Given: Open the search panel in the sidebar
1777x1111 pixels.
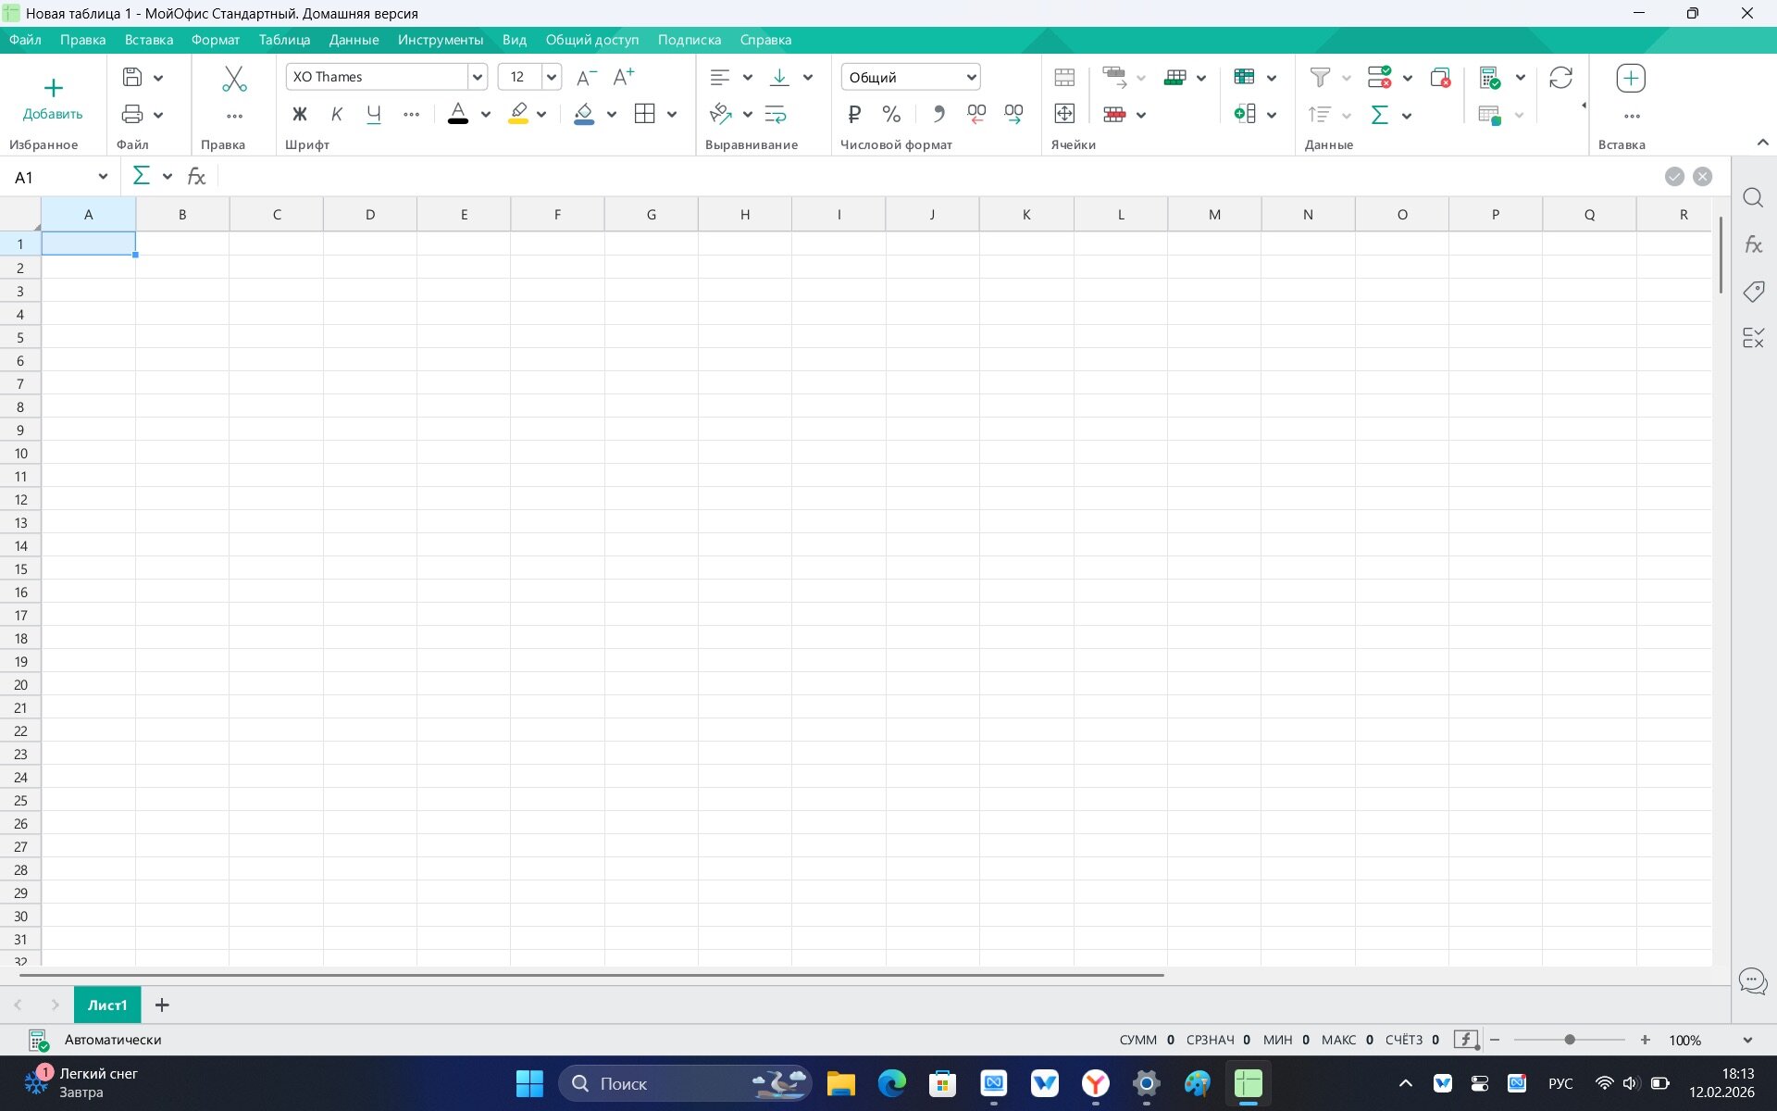Looking at the screenshot, I should pos(1753,198).
